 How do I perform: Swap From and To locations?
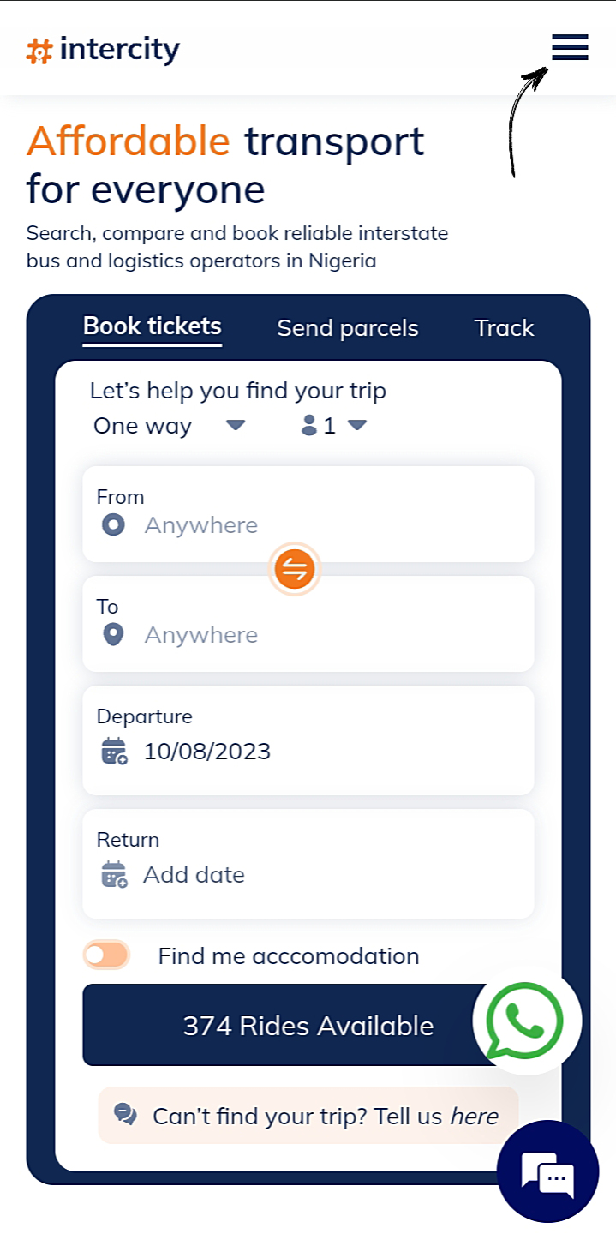pyautogui.click(x=295, y=569)
